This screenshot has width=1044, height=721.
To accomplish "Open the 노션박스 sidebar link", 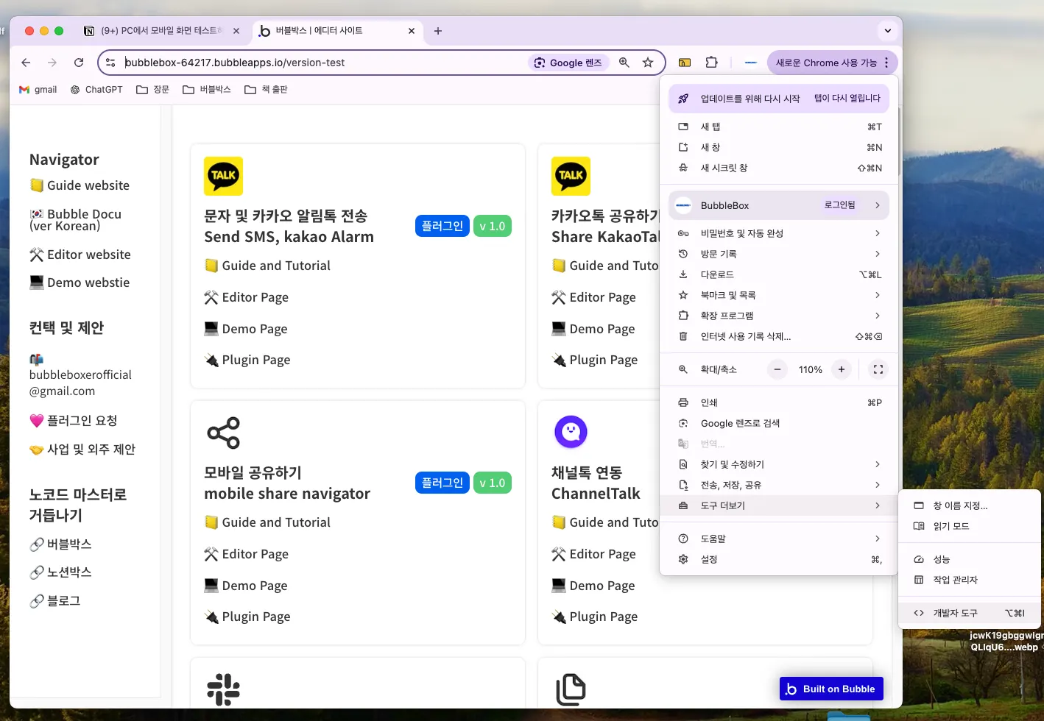I will 60,572.
